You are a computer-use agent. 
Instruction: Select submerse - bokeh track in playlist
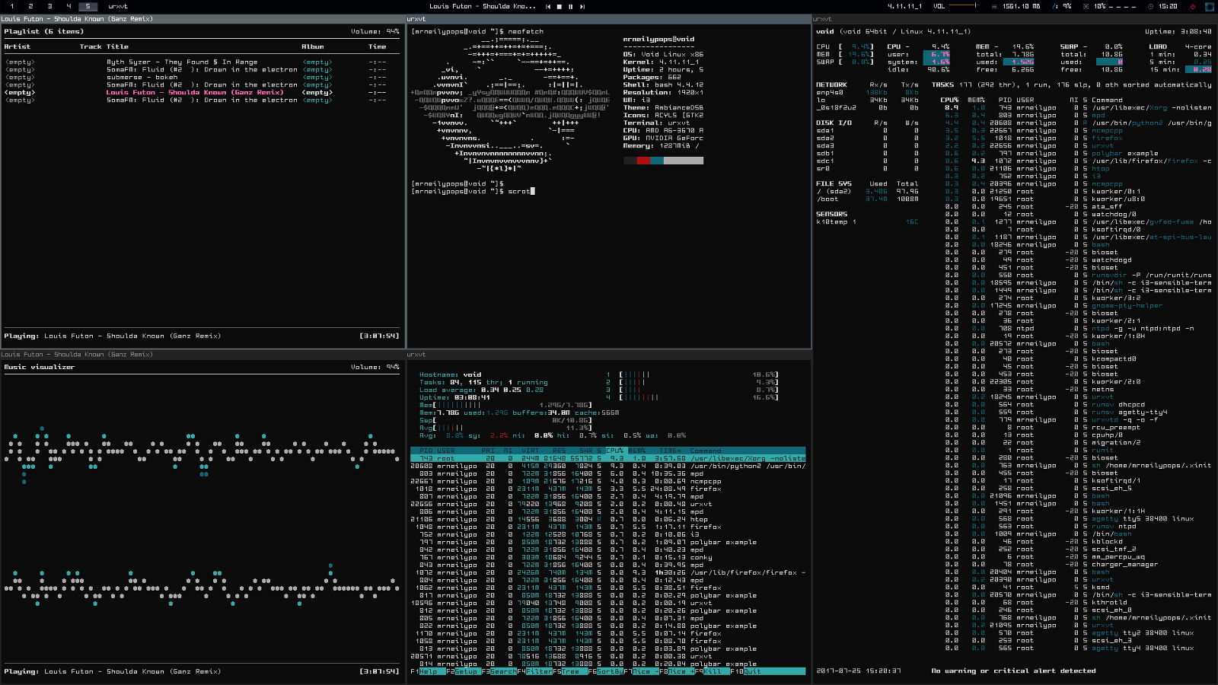click(x=202, y=78)
